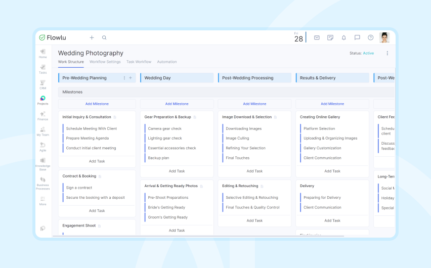Open the Finance module icon
The height and width of the screenshot is (268, 431).
tap(42, 116)
